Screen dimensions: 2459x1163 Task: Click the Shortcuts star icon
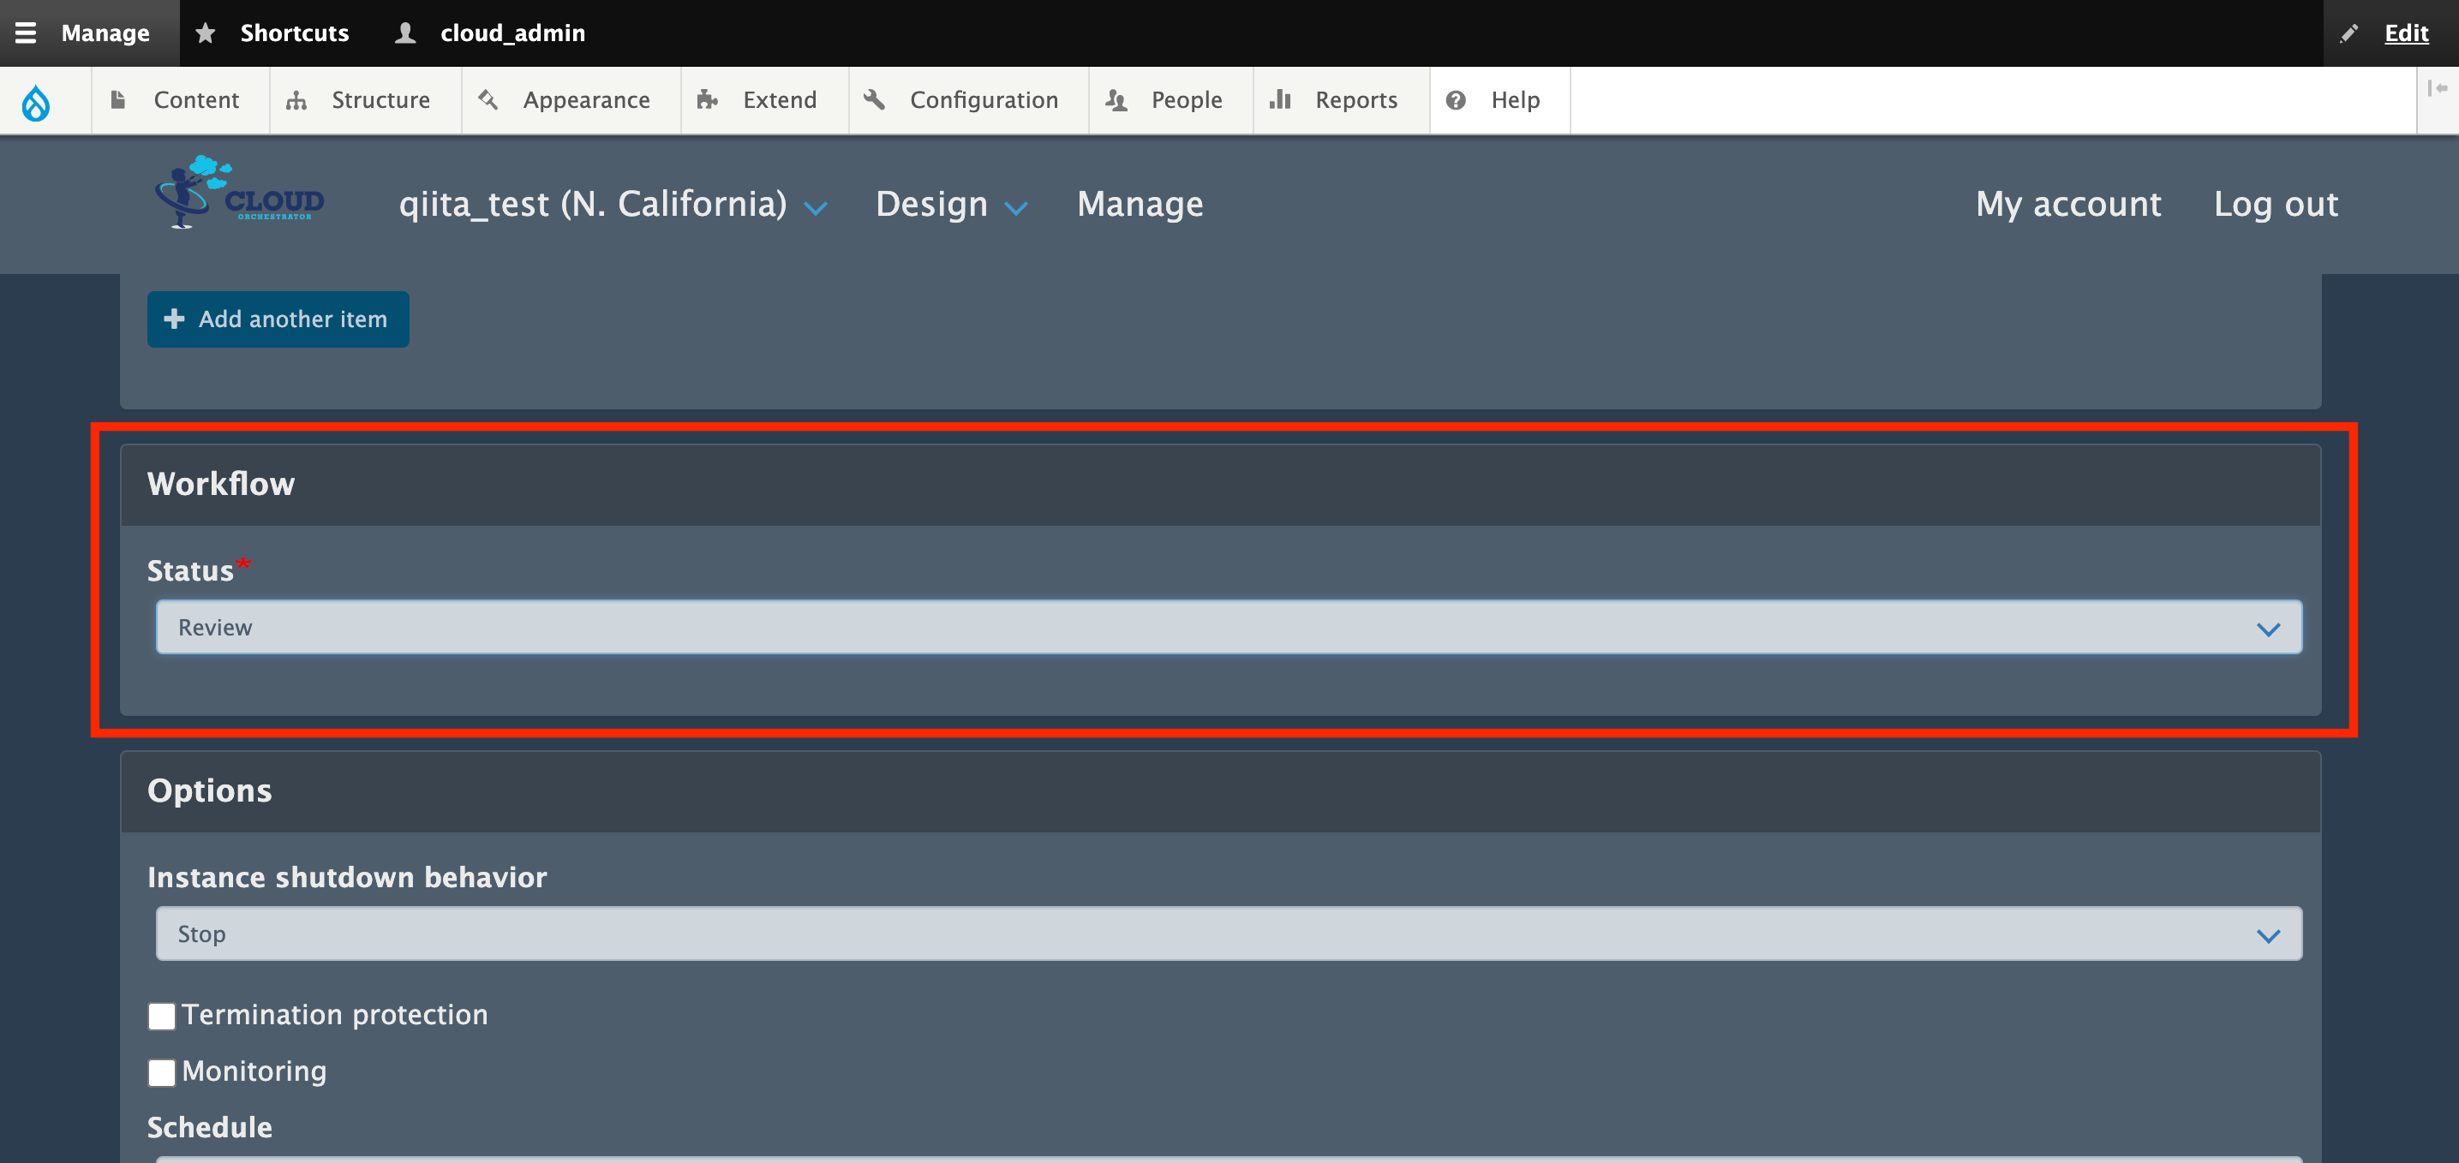[206, 33]
